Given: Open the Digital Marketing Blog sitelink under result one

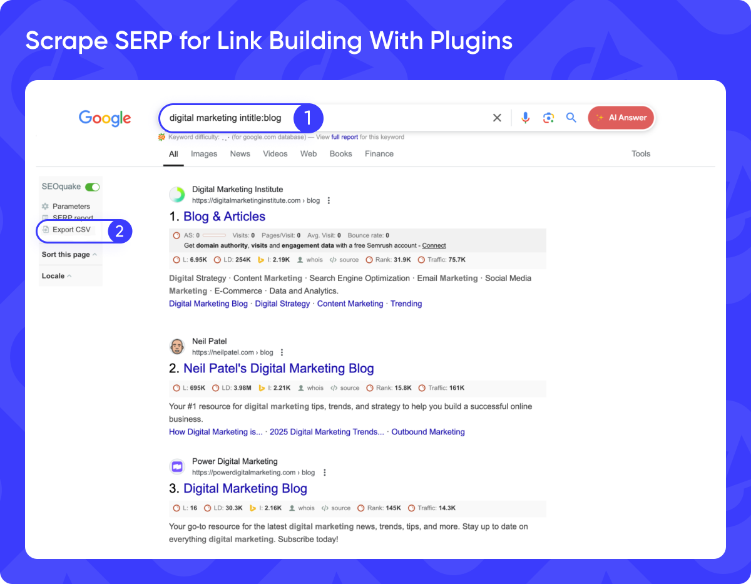Looking at the screenshot, I should [x=208, y=304].
